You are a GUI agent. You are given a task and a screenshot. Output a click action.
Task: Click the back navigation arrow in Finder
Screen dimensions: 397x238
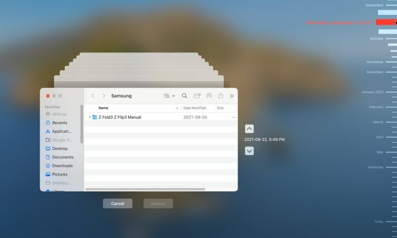93,96
